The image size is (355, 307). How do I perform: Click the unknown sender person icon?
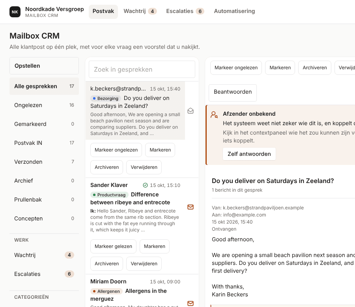pos(214,115)
